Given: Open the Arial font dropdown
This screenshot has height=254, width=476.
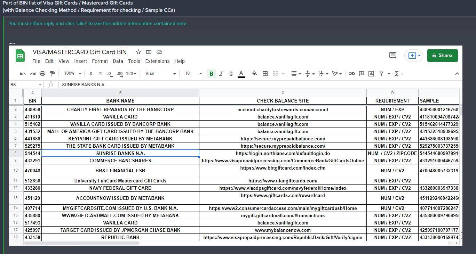Looking at the screenshot, I should [160, 74].
